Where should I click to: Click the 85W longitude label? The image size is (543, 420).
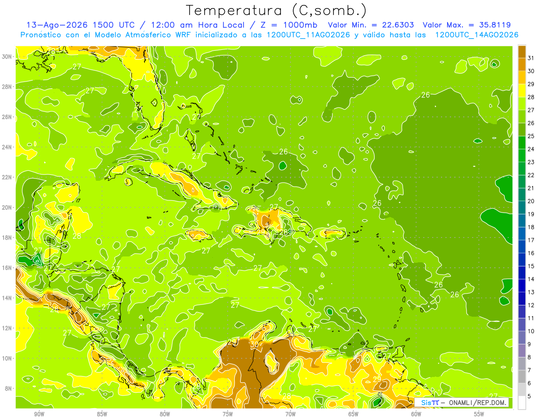[101, 414]
